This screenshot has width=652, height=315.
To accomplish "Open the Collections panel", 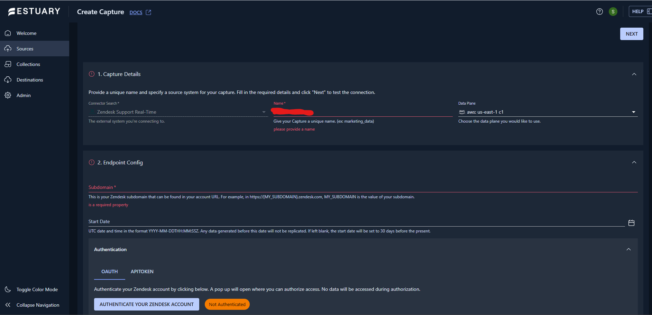I will pos(28,64).
